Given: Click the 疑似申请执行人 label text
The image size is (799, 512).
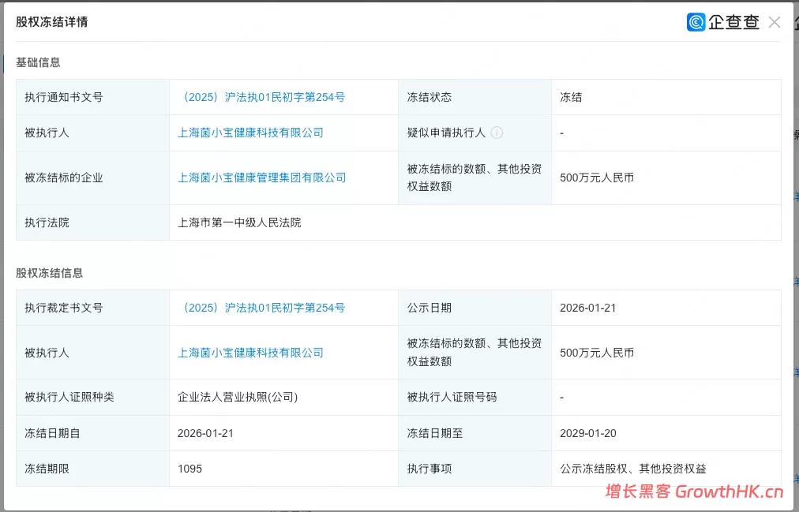Looking at the screenshot, I should 446,133.
